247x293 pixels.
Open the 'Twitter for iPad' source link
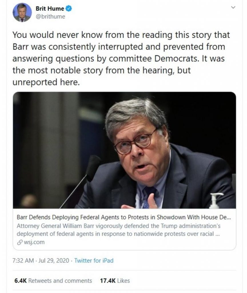[x=94, y=260]
